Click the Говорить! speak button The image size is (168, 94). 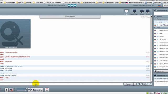pos(35,90)
